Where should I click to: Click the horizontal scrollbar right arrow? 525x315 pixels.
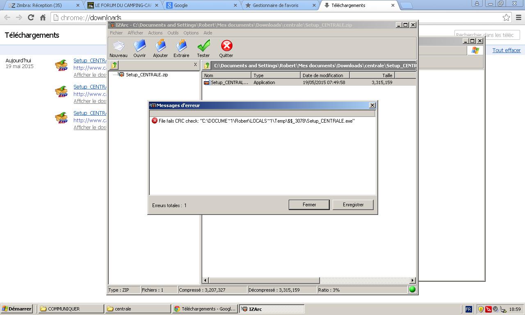[x=412, y=281]
